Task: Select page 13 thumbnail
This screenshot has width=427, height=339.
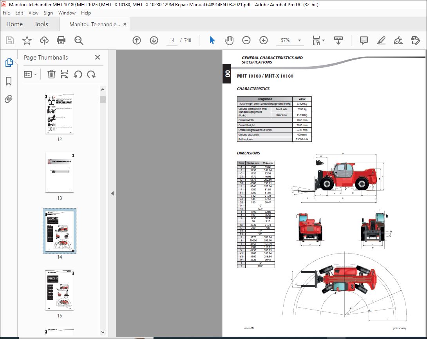Action: [60, 172]
